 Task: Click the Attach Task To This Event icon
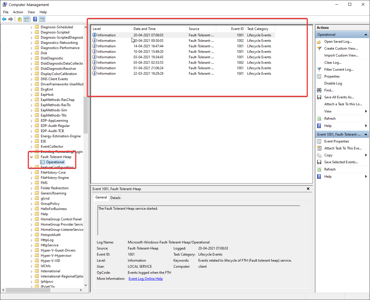[x=319, y=148]
